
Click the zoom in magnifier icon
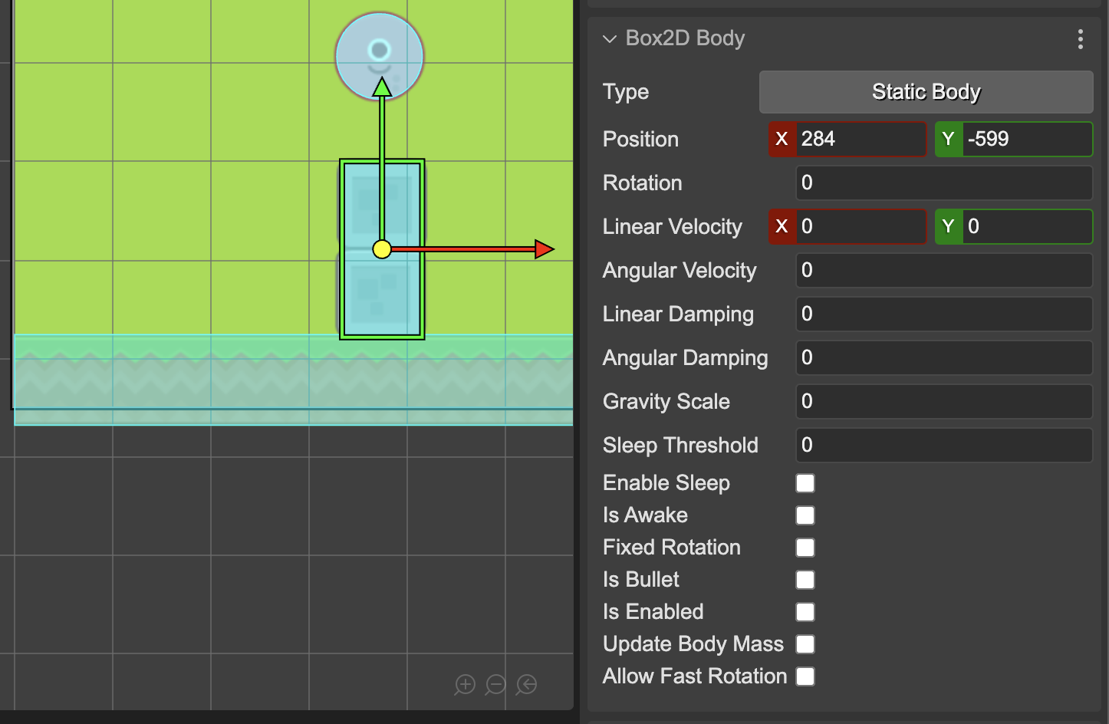tap(465, 684)
